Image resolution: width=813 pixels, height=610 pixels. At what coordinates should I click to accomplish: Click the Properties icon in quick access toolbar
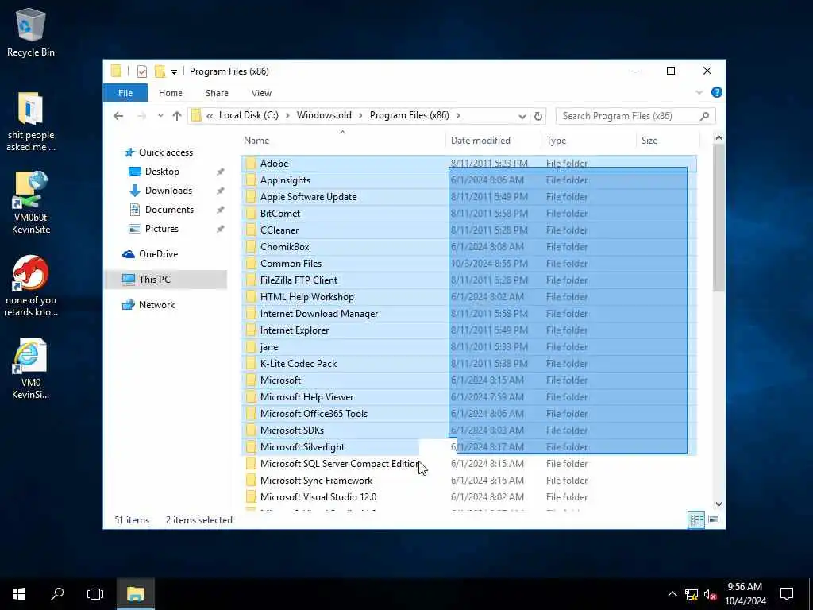click(141, 71)
